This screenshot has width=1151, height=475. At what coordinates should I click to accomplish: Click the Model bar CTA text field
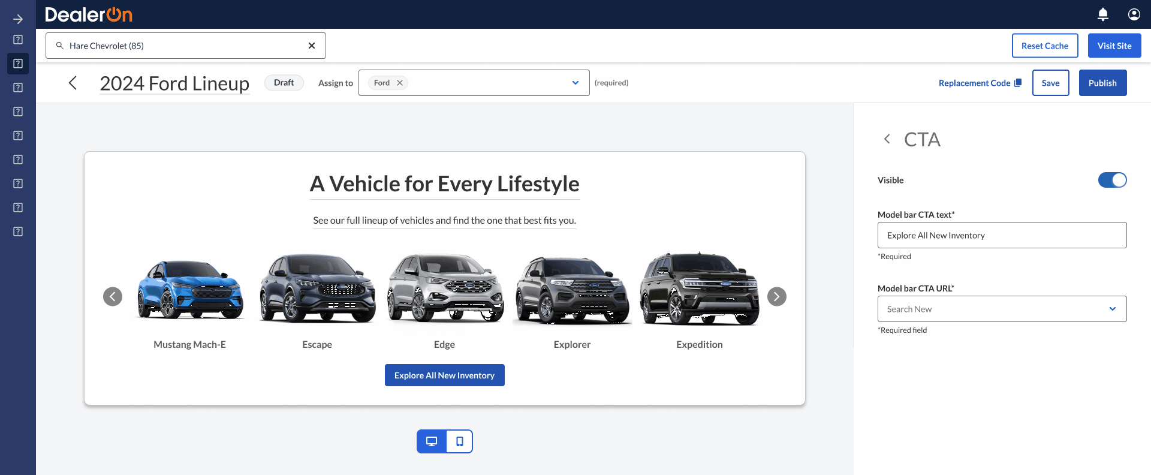click(x=1002, y=235)
